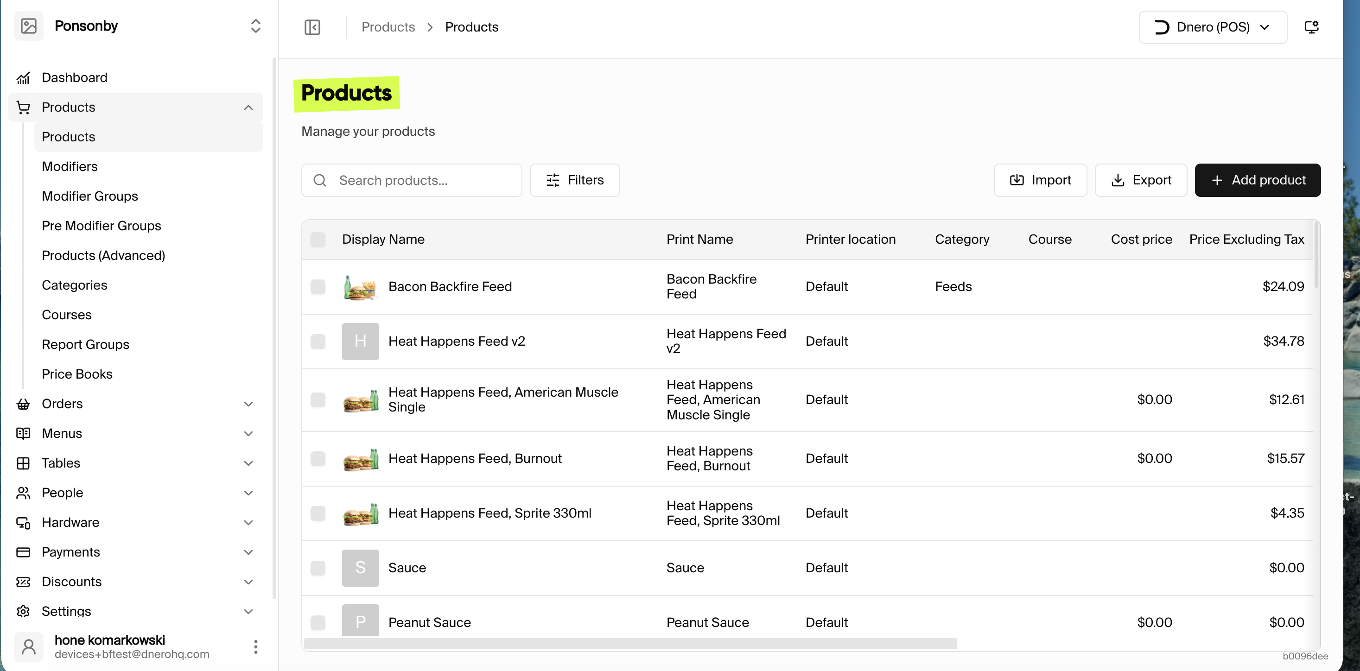Expand the Orders section chevron

click(x=248, y=404)
